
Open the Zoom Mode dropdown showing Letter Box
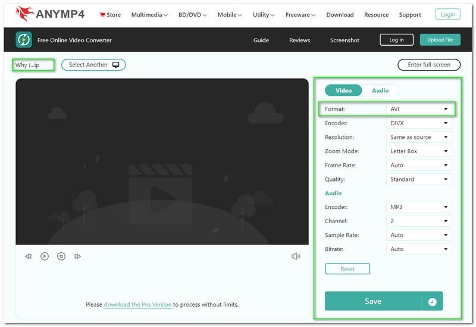(419, 151)
